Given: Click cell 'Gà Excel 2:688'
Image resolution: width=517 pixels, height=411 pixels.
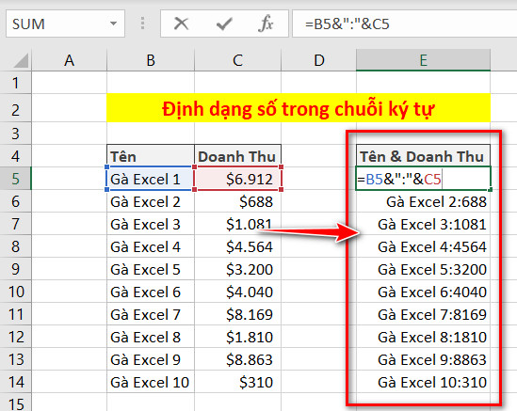Looking at the screenshot, I should point(424,201).
